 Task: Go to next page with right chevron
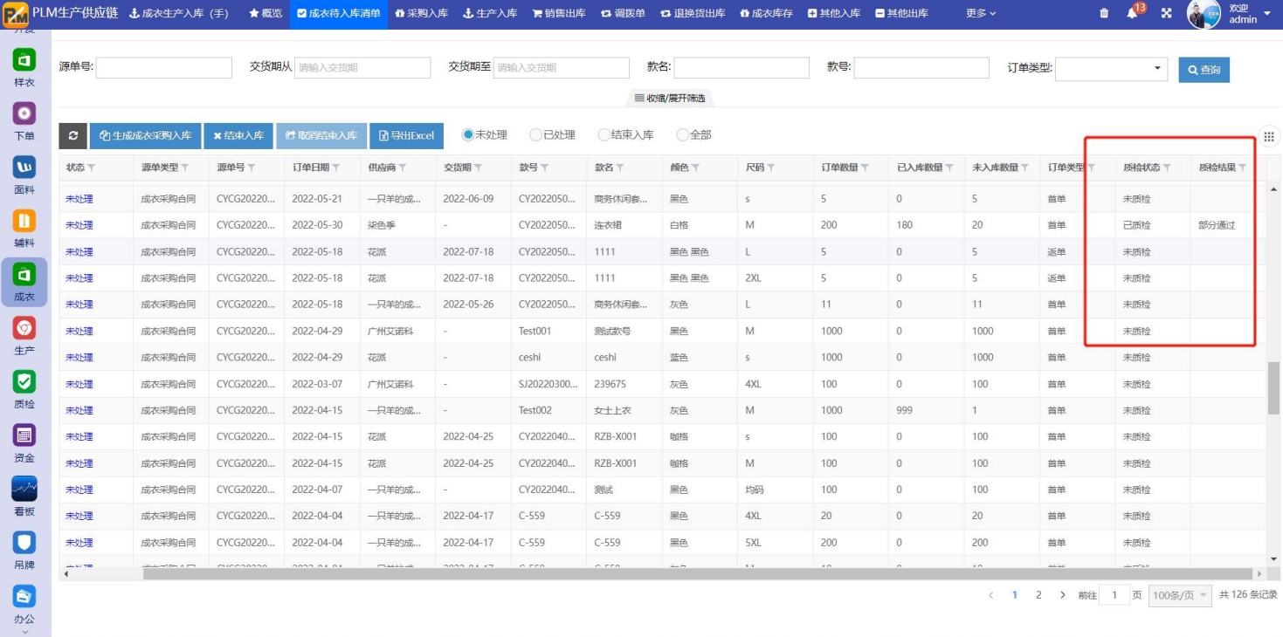click(1063, 595)
